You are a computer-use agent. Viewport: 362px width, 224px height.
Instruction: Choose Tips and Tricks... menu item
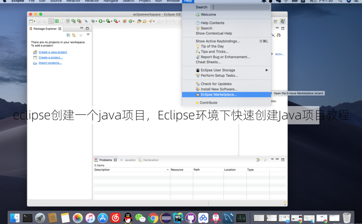[x=226, y=52]
